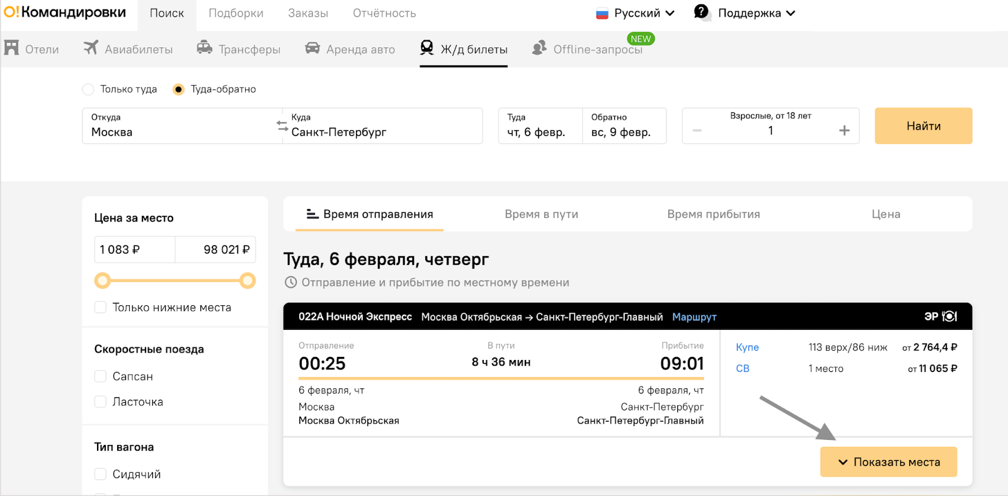Switch to the Заказы tab

[308, 13]
